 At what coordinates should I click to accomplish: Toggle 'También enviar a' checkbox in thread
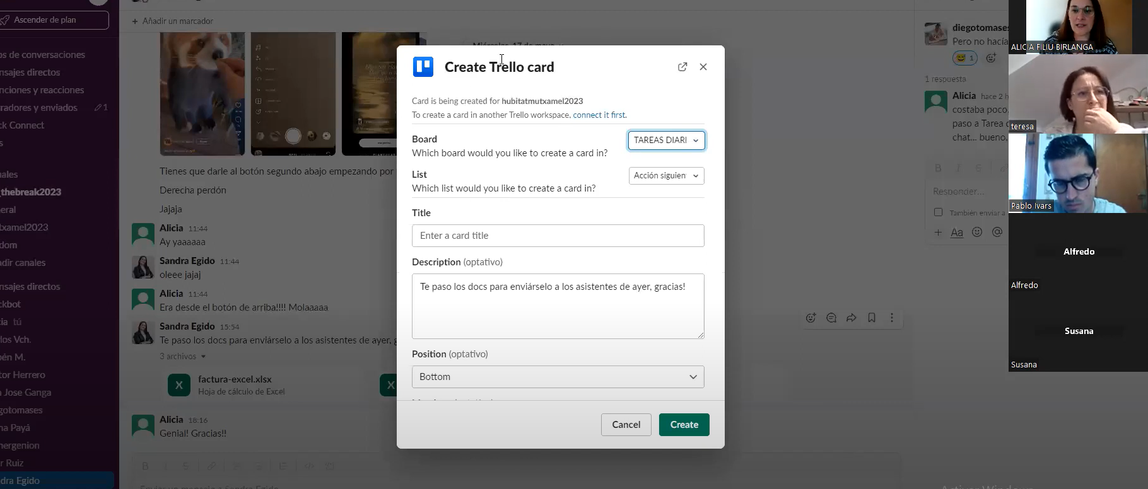tap(939, 212)
